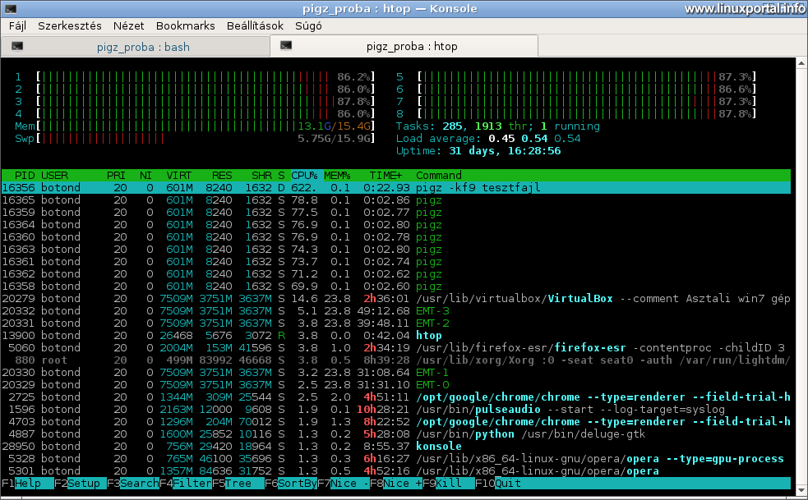Select the firefox-esr process row
This screenshot has height=500, width=808.
[395, 348]
